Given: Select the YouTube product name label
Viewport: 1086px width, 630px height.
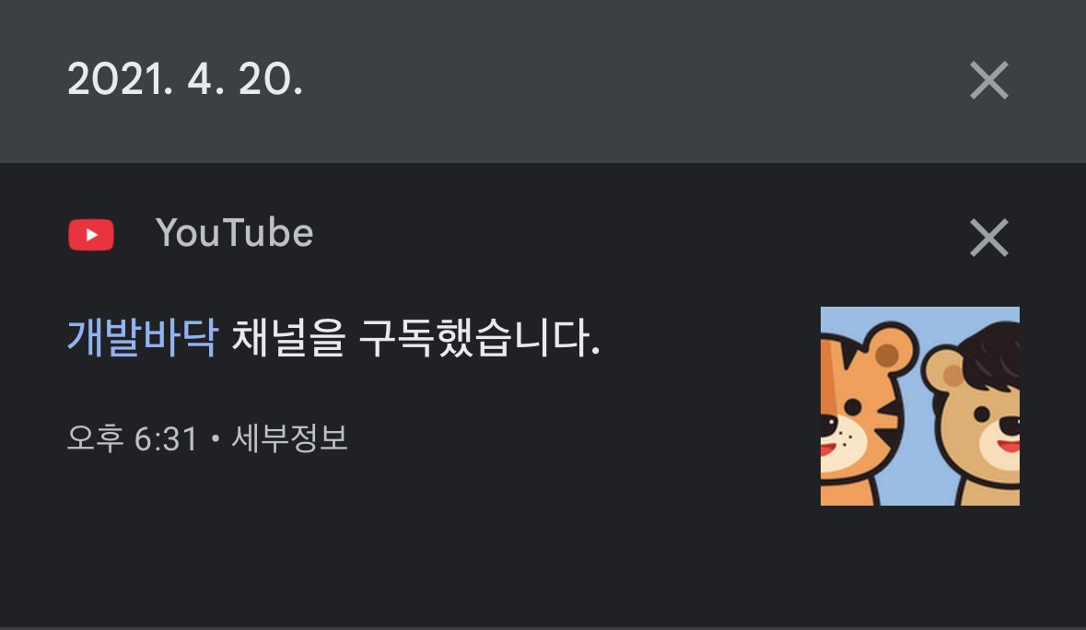Looking at the screenshot, I should pyautogui.click(x=234, y=233).
